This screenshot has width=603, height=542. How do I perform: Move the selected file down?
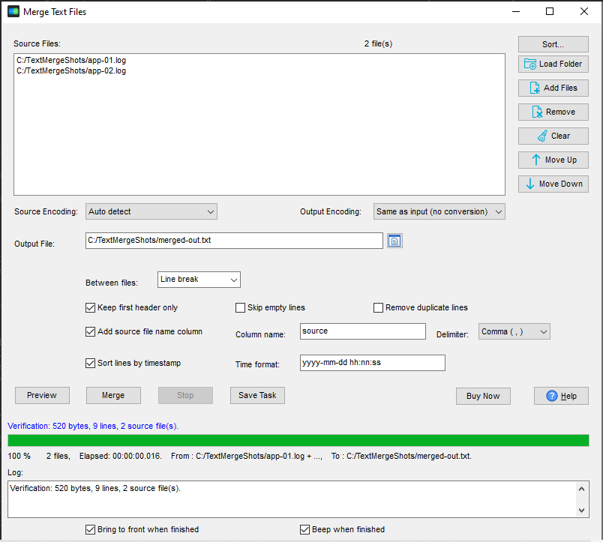point(553,184)
